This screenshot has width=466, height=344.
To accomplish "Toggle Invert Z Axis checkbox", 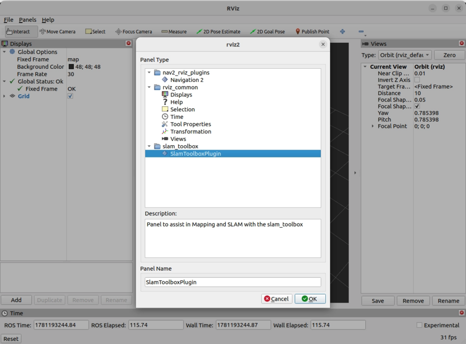I will [417, 80].
